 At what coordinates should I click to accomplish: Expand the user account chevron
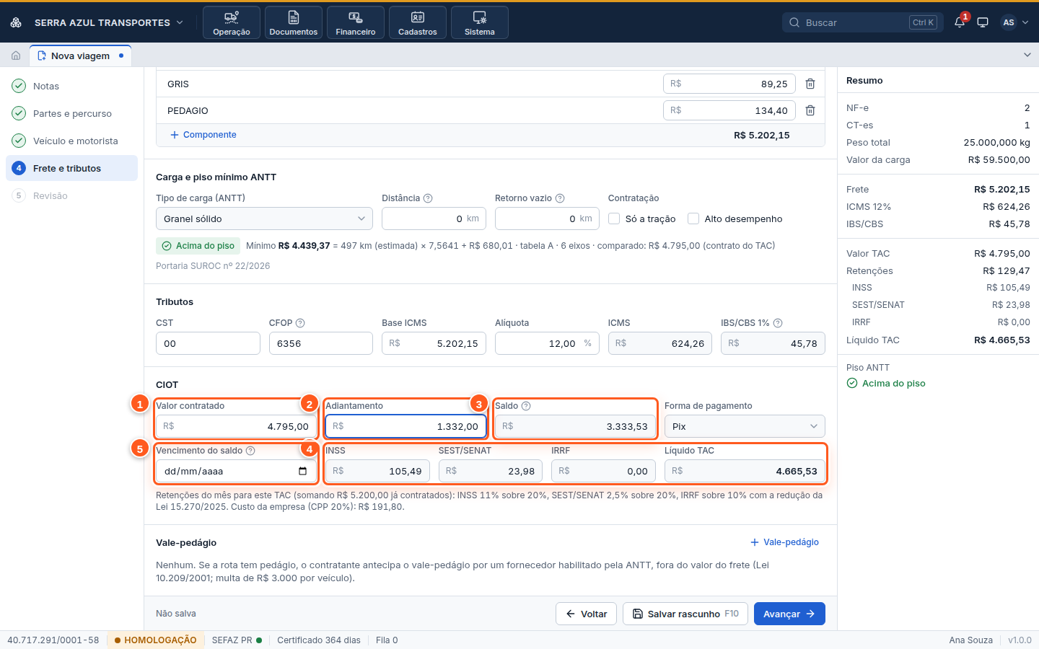[x=1025, y=22]
